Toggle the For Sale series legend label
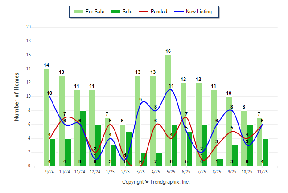This screenshot has height=193, width=288. coord(95,12)
